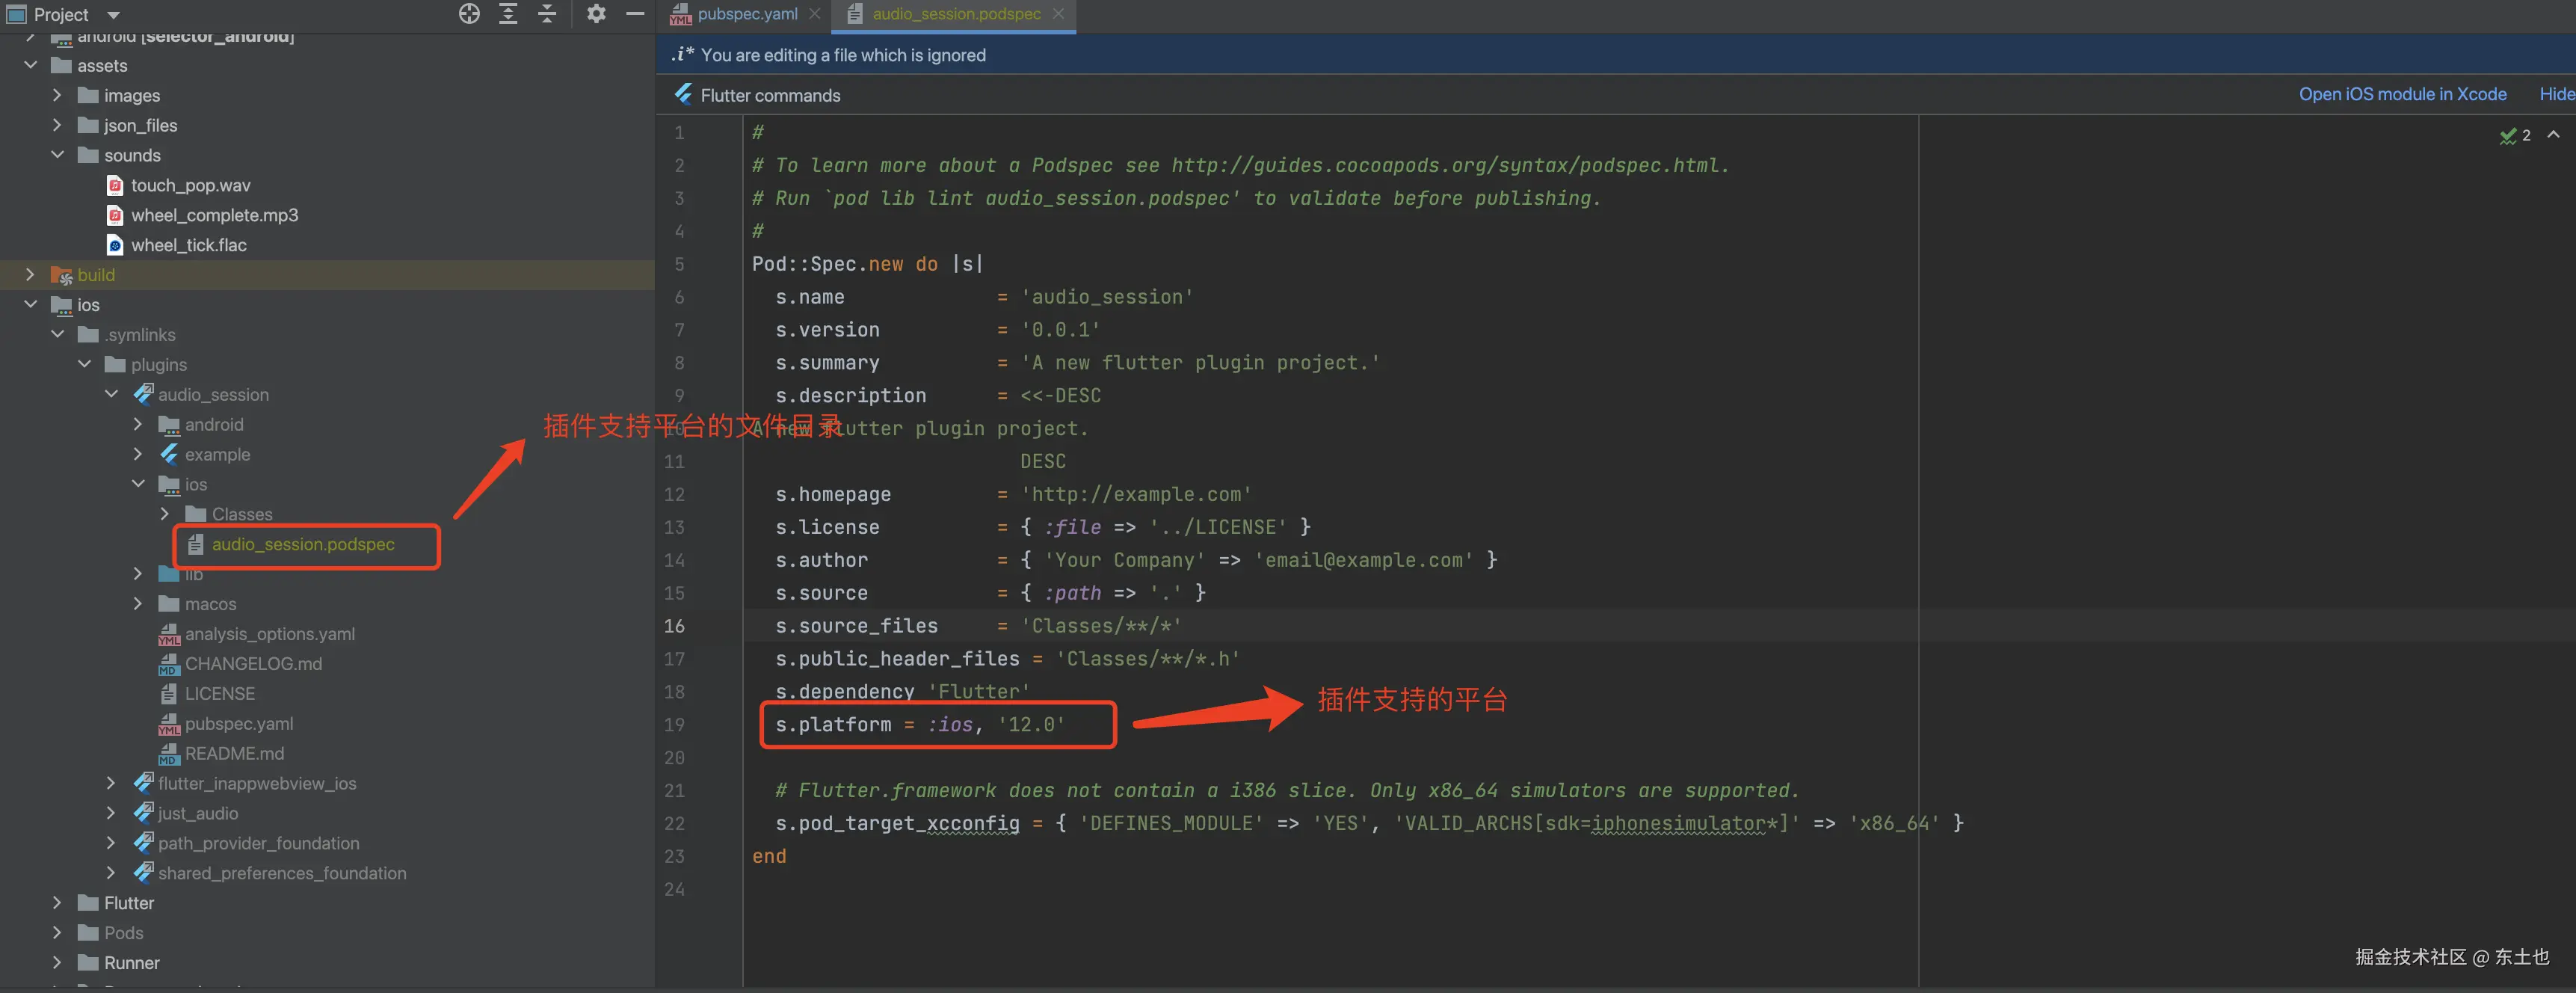This screenshot has height=993, width=2576.
Task: Click the locate/select opened file target icon
Action: (x=469, y=14)
